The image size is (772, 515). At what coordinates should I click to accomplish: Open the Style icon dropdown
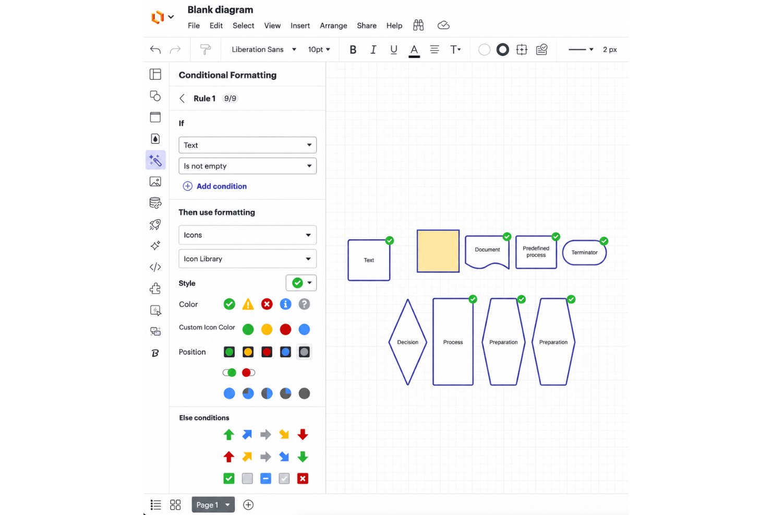click(301, 283)
